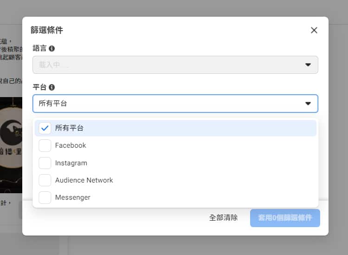Click the info icon next to 語言
This screenshot has height=255, width=348.
[x=52, y=48]
